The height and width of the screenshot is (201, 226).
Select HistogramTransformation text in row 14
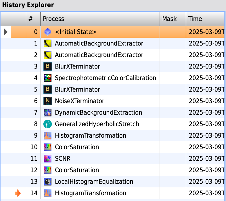coord(91,193)
